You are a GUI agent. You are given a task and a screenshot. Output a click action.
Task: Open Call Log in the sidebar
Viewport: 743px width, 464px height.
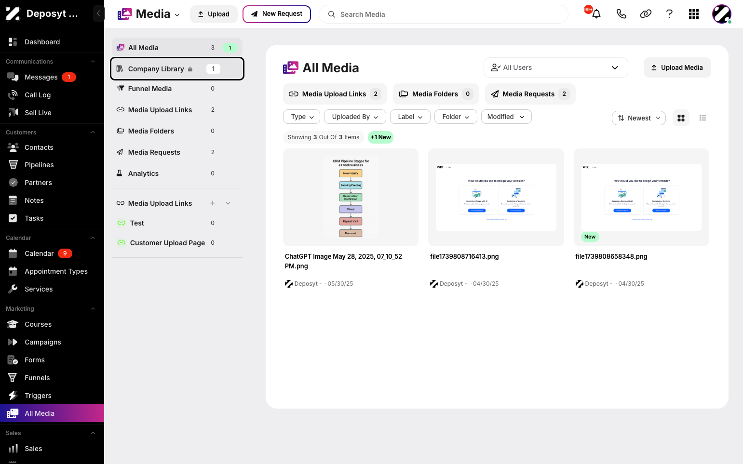pos(52,95)
